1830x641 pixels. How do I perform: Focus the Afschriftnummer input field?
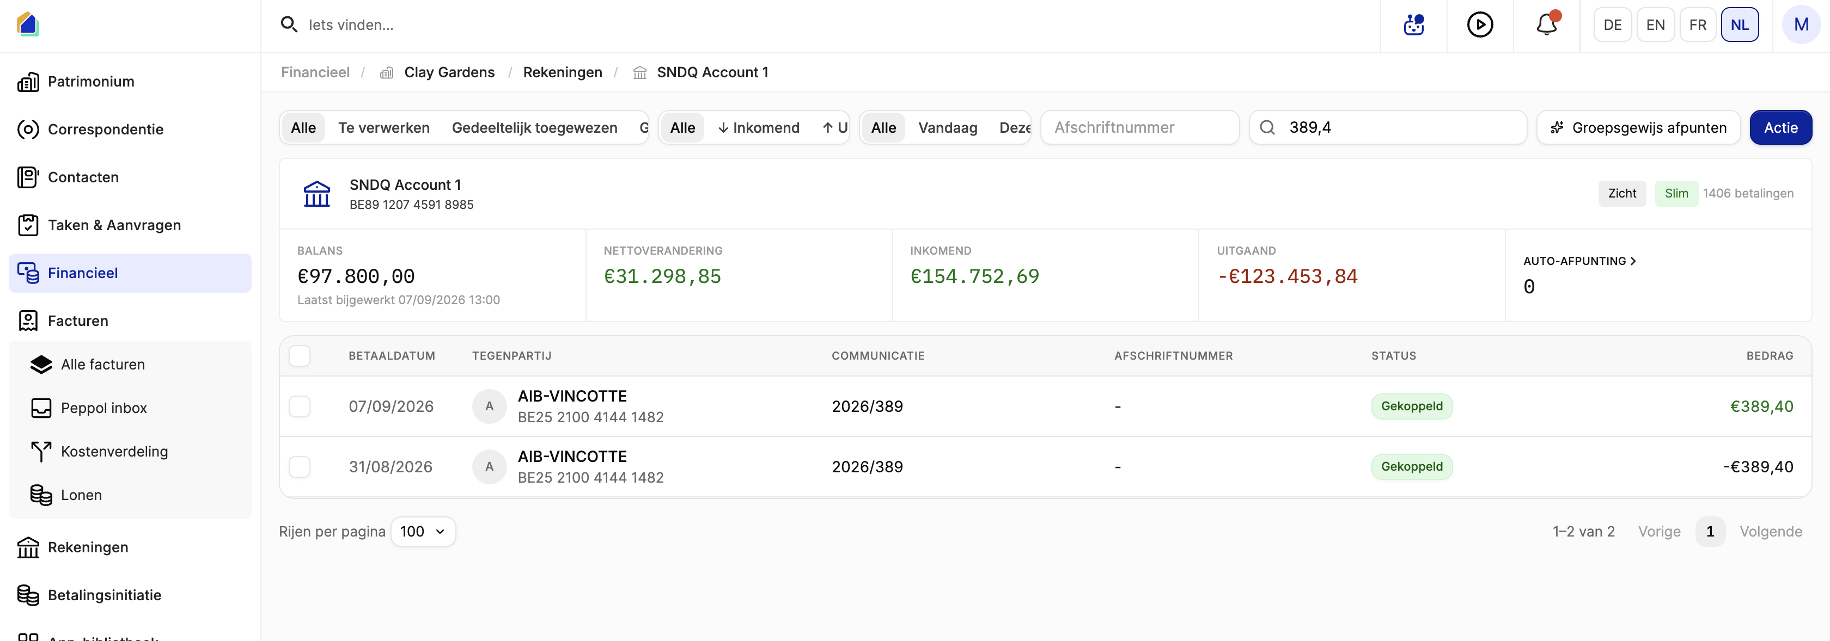tap(1139, 128)
